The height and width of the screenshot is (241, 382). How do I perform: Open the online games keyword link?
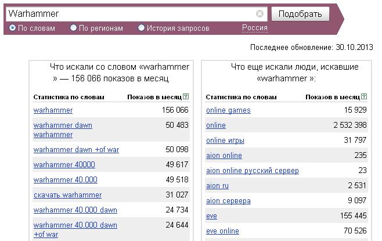coord(228,110)
